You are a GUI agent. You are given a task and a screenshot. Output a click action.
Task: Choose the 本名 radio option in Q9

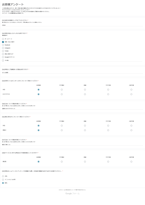click(x=3, y=176)
